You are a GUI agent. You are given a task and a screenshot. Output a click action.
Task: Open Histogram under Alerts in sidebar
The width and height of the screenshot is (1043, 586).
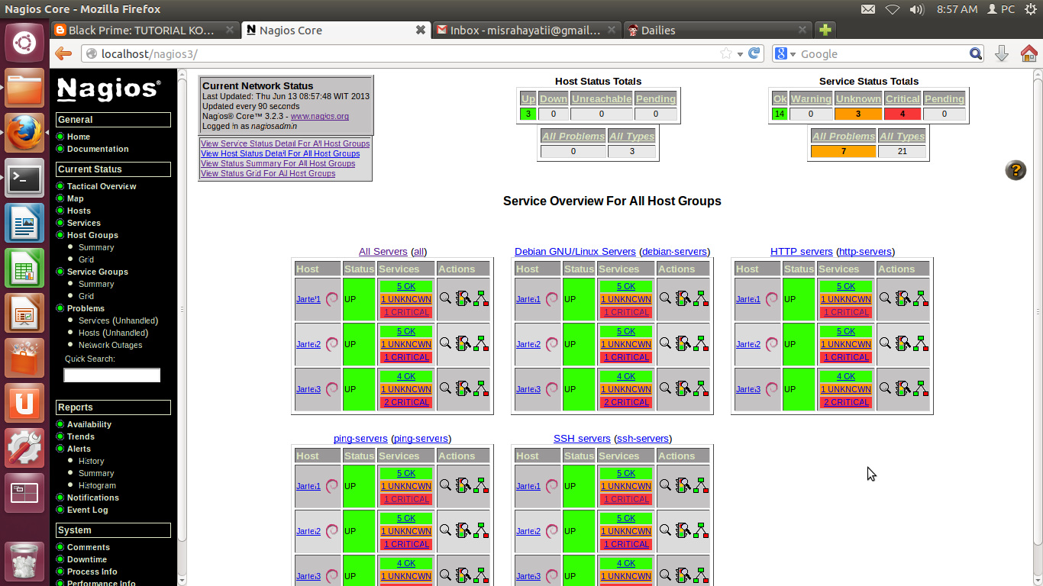[x=98, y=485]
